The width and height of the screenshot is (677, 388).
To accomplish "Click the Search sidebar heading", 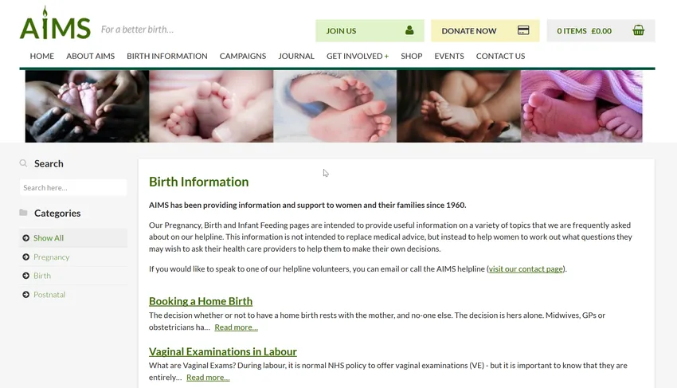I will pos(49,163).
